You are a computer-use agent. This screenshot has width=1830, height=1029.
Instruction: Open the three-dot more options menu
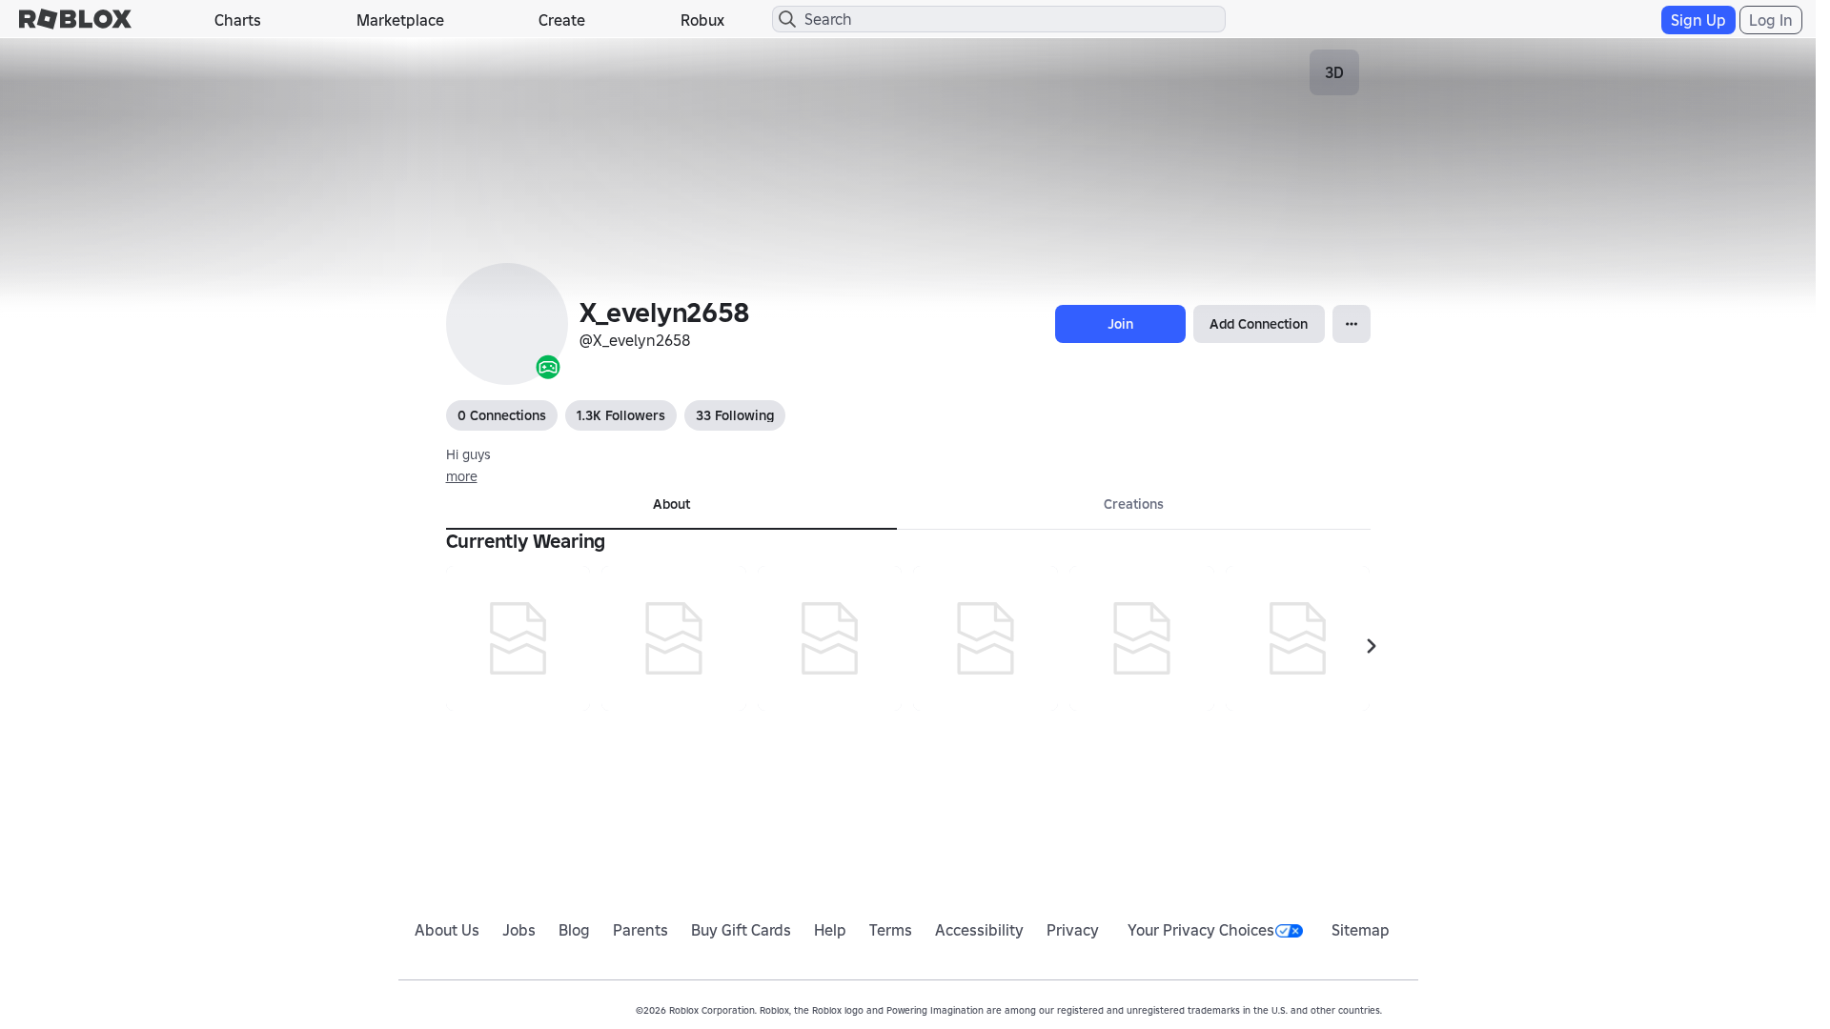[x=1352, y=324]
